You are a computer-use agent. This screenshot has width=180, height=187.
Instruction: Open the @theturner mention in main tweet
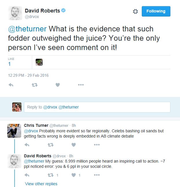tap(27, 29)
